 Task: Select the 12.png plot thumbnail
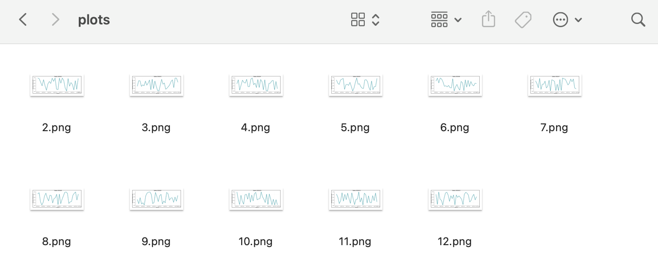455,199
